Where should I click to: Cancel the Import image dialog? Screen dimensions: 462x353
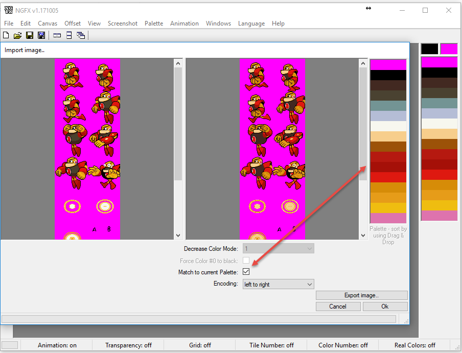coord(338,307)
